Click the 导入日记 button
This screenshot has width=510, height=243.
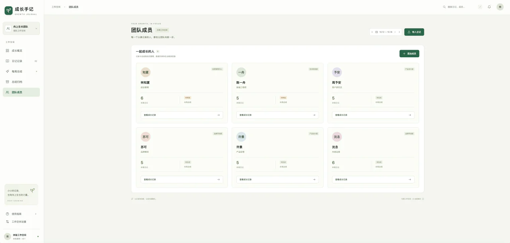coord(414,32)
